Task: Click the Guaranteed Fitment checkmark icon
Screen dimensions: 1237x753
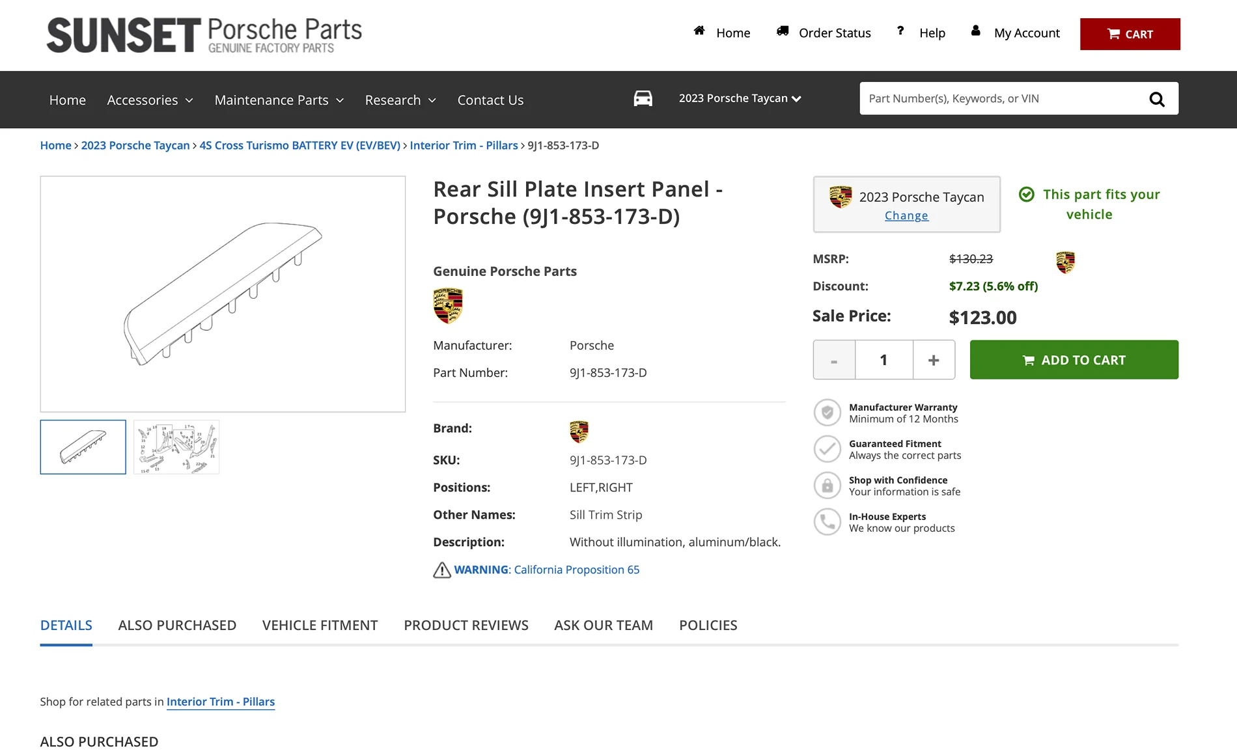Action: [827, 449]
